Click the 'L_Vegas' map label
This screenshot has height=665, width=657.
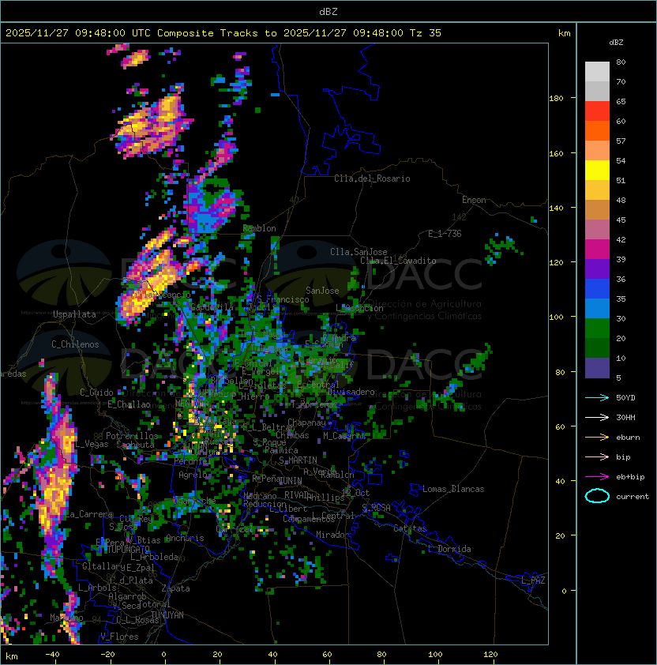click(92, 445)
